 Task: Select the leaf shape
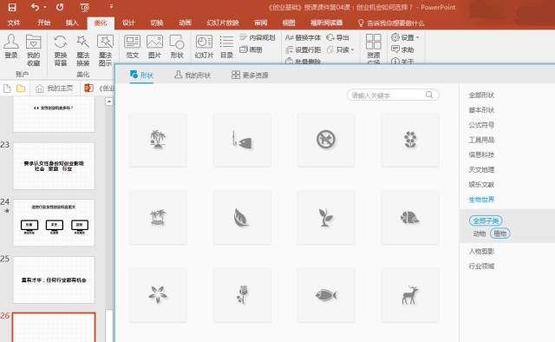[x=242, y=218]
